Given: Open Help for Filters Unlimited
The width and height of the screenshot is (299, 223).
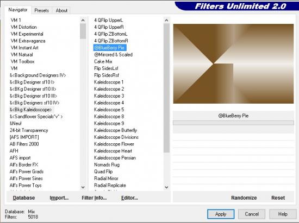Looking at the screenshot, I should coord(283,214).
